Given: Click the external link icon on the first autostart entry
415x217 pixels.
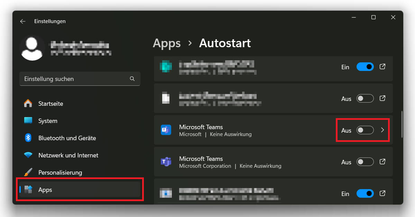Looking at the screenshot, I should tap(382, 66).
